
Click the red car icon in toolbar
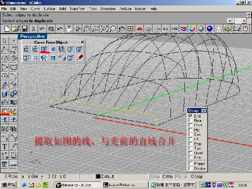click(139, 29)
